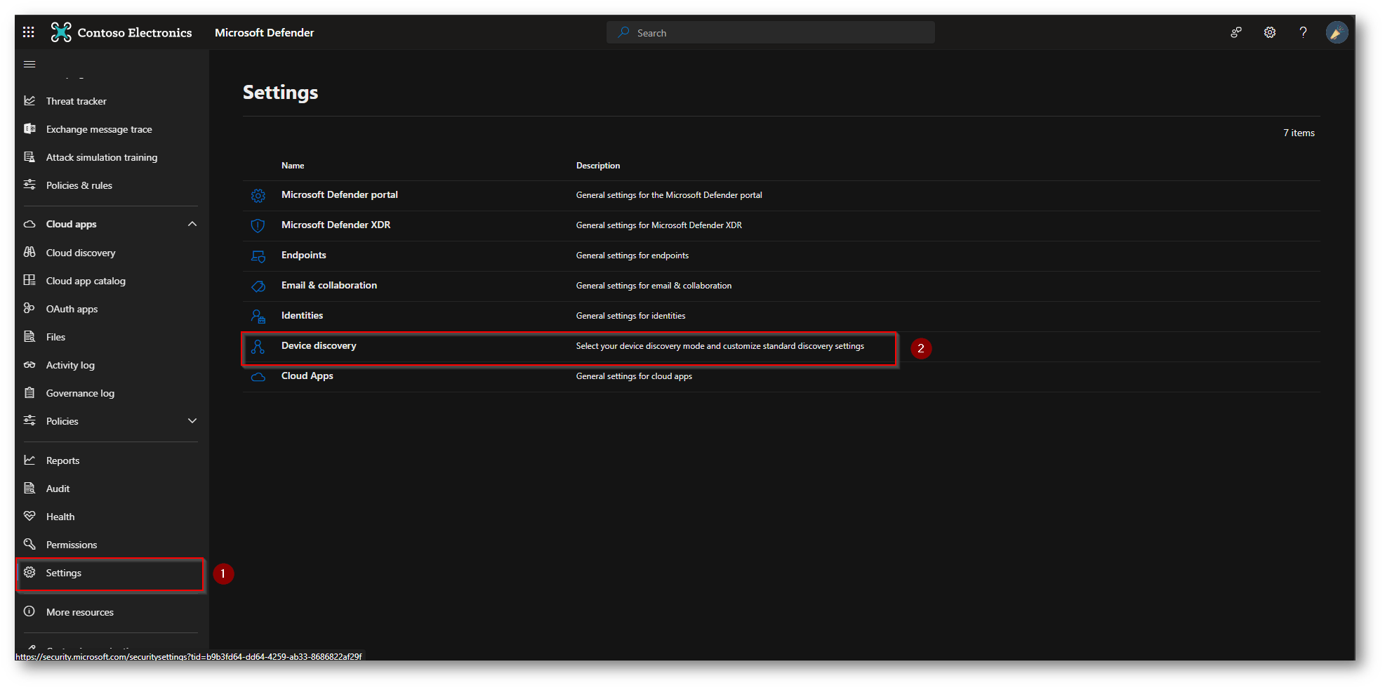
Task: Click the Permissions key icon
Action: click(29, 545)
